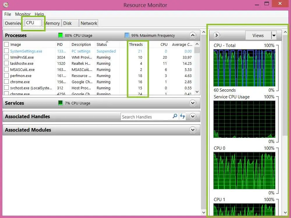
Task: Check the WmiPrvSE.exe process checkbox
Action: point(6,57)
